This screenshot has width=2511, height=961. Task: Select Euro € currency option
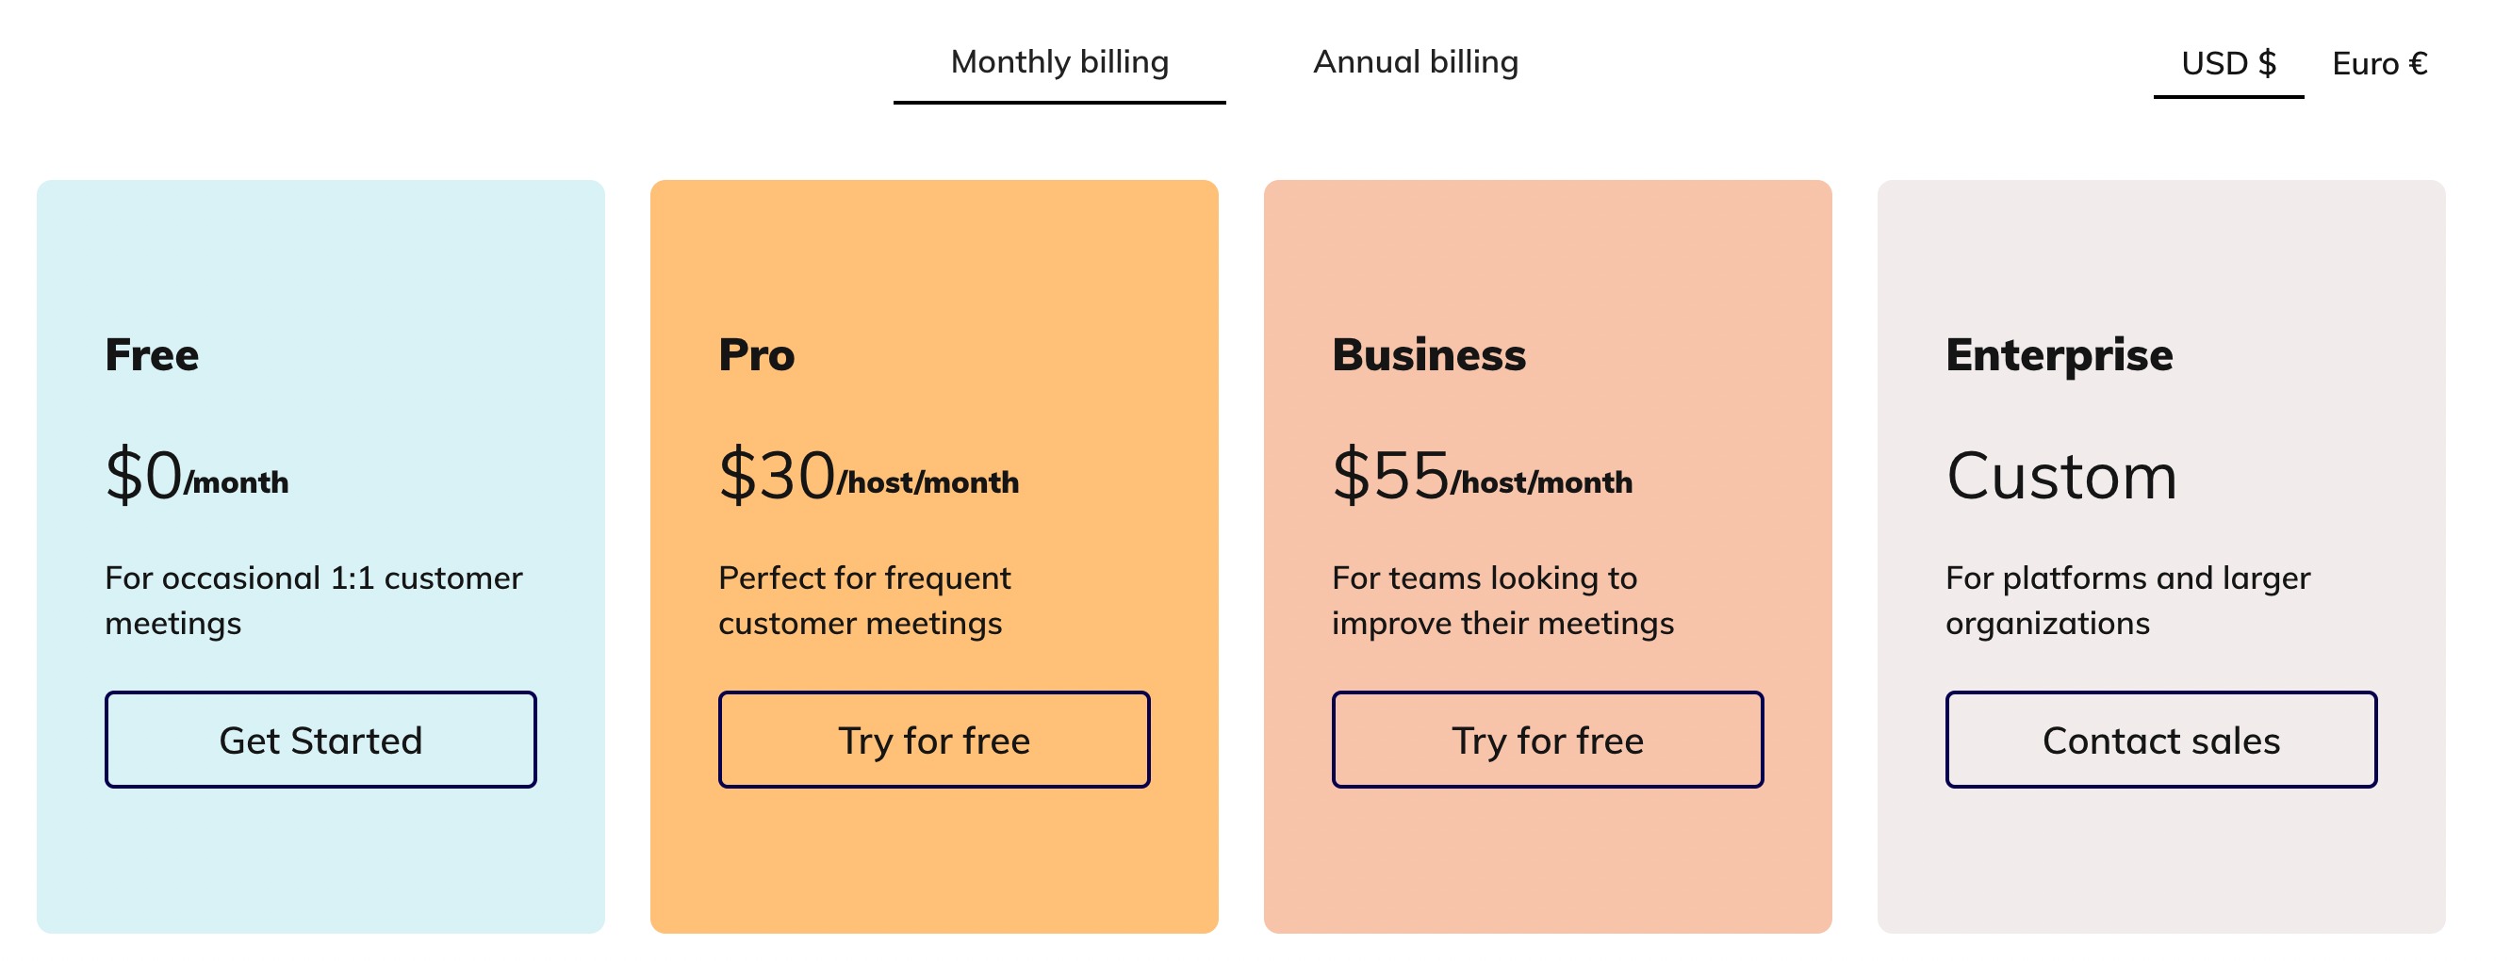tap(2379, 64)
